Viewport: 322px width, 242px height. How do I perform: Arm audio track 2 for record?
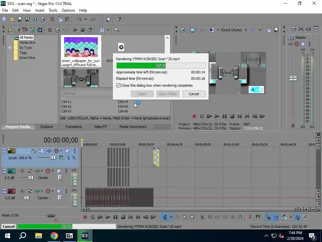[22, 171]
